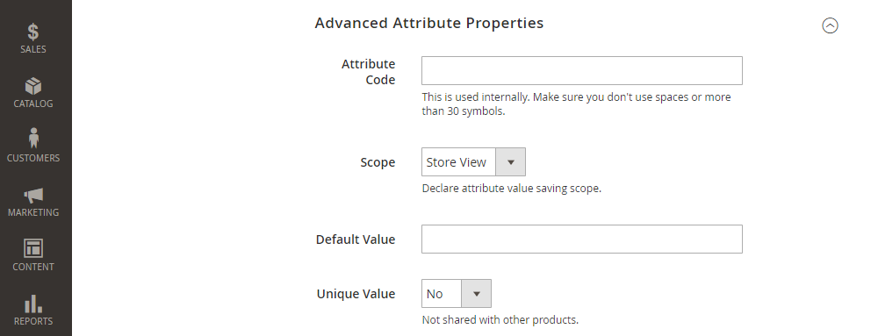Screen dimensions: 878x336
Task: Focus the Attribute Code text field
Action: pos(582,70)
